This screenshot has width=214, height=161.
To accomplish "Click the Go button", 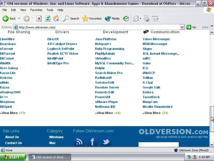I will (191, 27).
